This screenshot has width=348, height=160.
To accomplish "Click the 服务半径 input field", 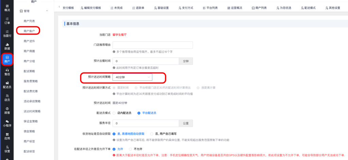I will coord(145,123).
